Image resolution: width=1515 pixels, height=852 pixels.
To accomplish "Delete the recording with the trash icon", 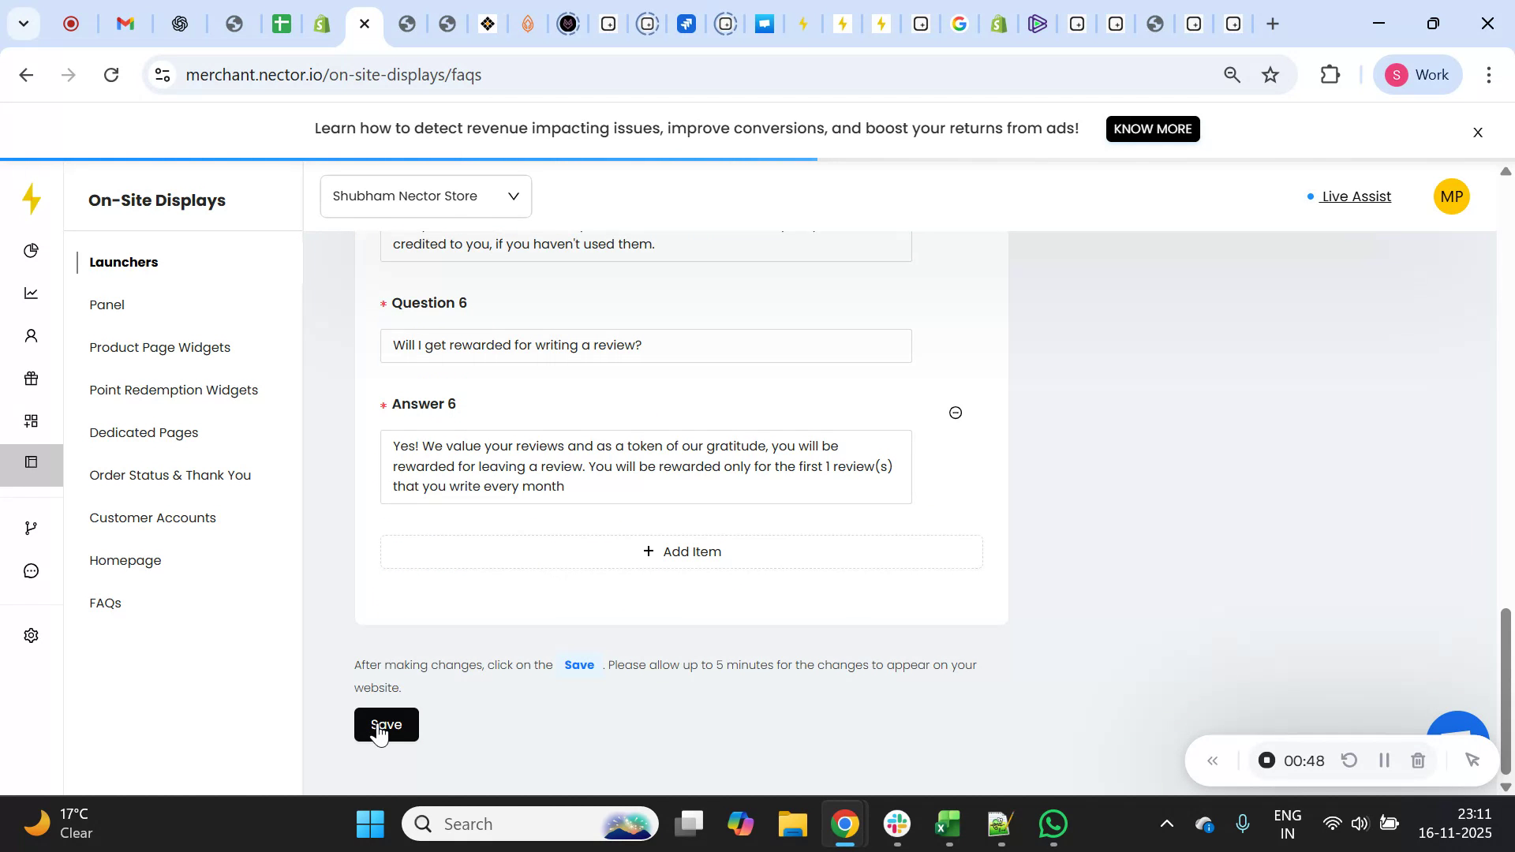I will (1418, 760).
